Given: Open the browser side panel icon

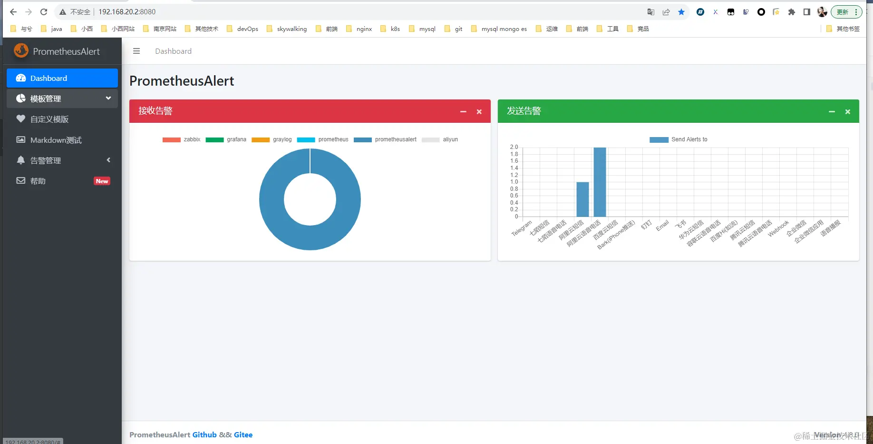Looking at the screenshot, I should (807, 12).
